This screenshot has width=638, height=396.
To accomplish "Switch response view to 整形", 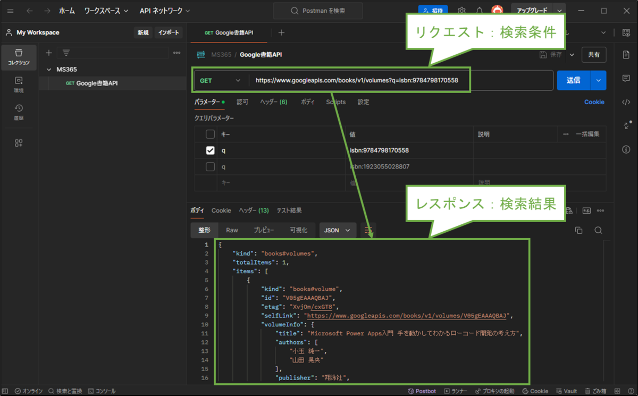I will coord(205,230).
